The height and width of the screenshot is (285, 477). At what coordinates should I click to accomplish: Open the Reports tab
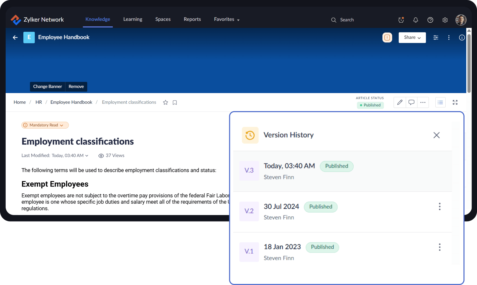coord(192,19)
